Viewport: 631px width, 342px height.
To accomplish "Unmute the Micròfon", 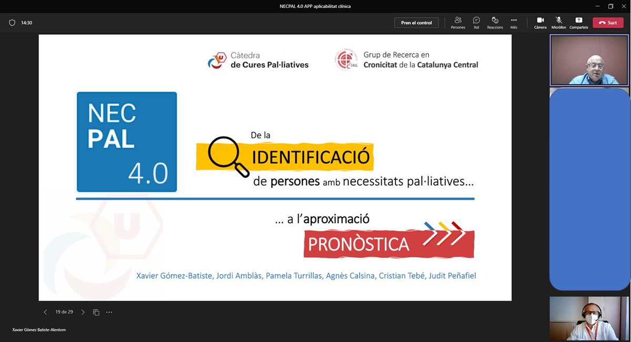I will click(x=558, y=23).
